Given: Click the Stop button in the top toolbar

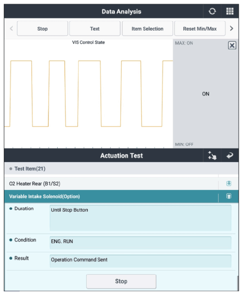Looking at the screenshot, I should (x=42, y=29).
